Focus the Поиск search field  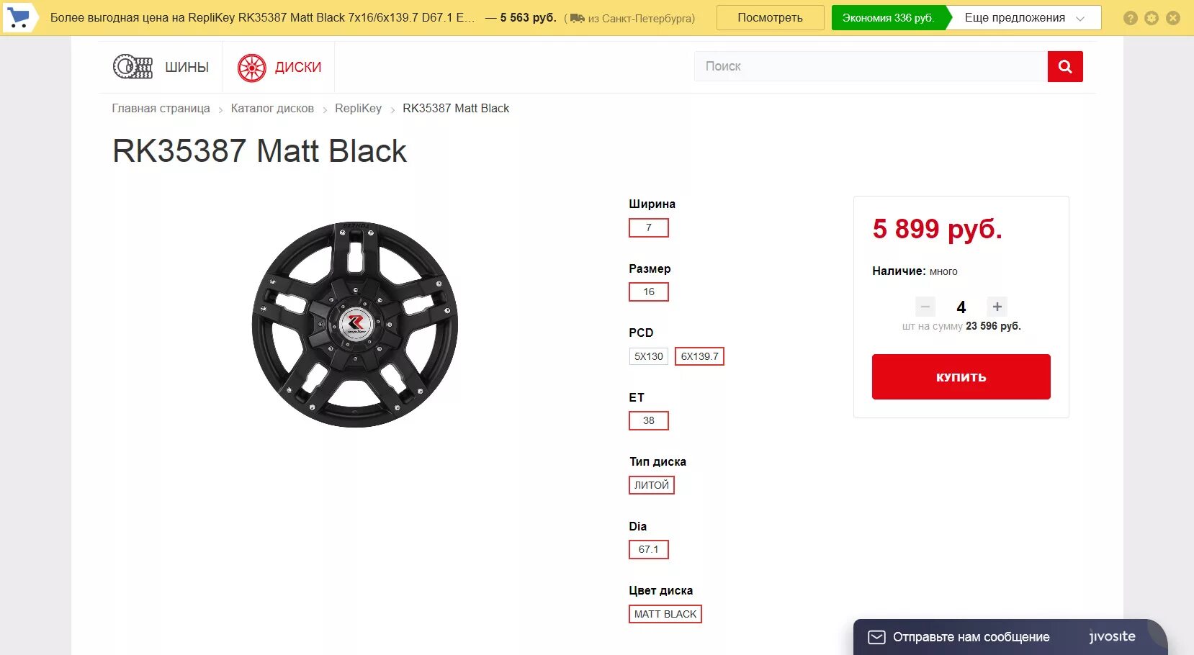pos(871,66)
